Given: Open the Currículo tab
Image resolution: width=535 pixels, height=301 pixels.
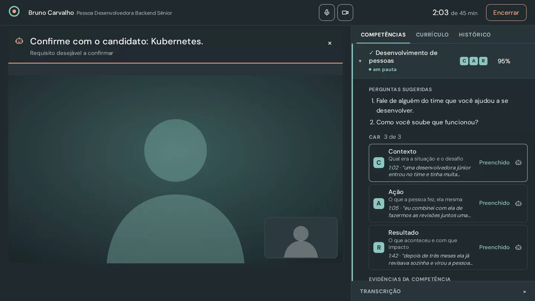Looking at the screenshot, I should point(432,35).
